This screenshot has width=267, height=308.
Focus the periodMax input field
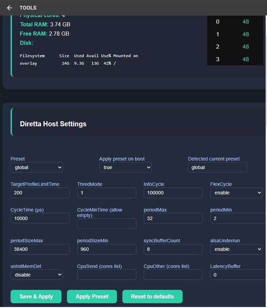click(173, 218)
